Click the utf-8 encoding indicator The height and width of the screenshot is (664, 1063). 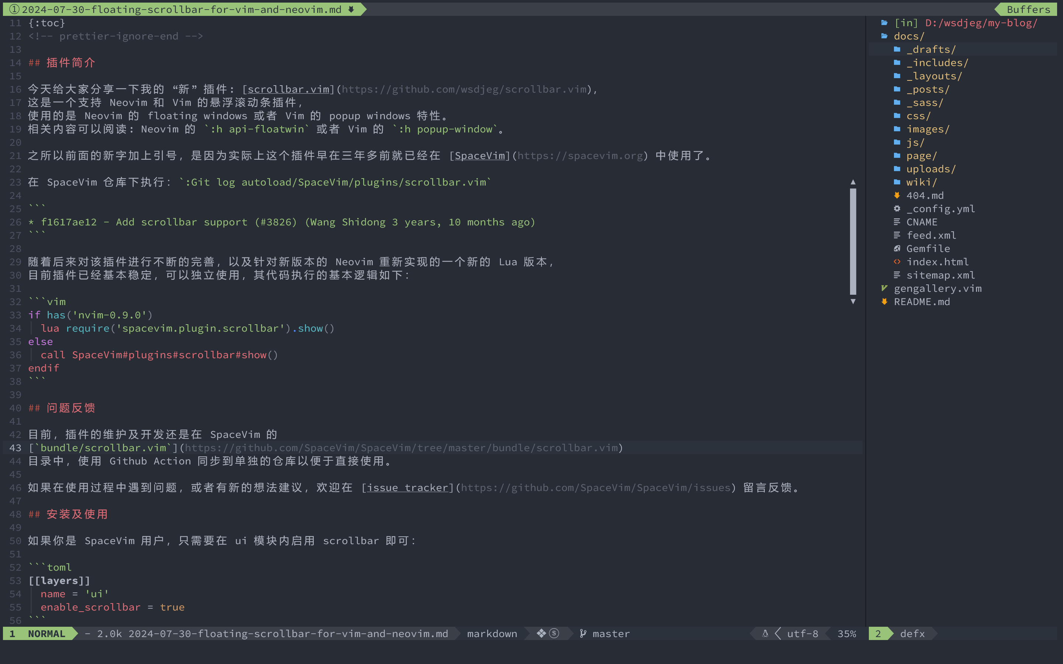pos(802,633)
